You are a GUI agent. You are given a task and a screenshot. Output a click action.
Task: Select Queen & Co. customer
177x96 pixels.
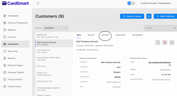click(54, 74)
